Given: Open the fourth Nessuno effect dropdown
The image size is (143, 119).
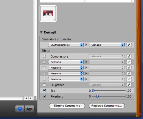Looking at the screenshot, I should click(66, 79).
